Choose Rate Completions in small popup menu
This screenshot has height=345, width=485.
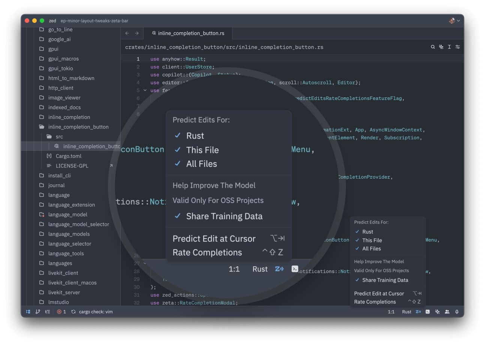(388, 302)
